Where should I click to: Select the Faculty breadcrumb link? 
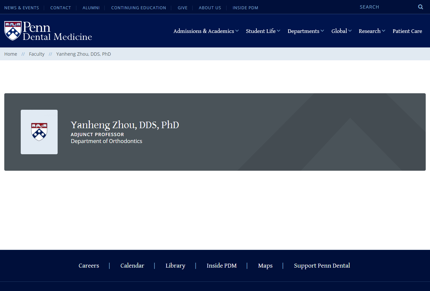tap(37, 54)
